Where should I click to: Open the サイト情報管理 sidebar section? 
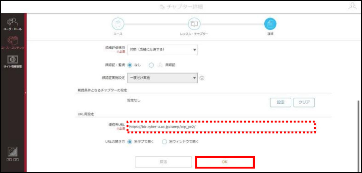click(x=12, y=62)
